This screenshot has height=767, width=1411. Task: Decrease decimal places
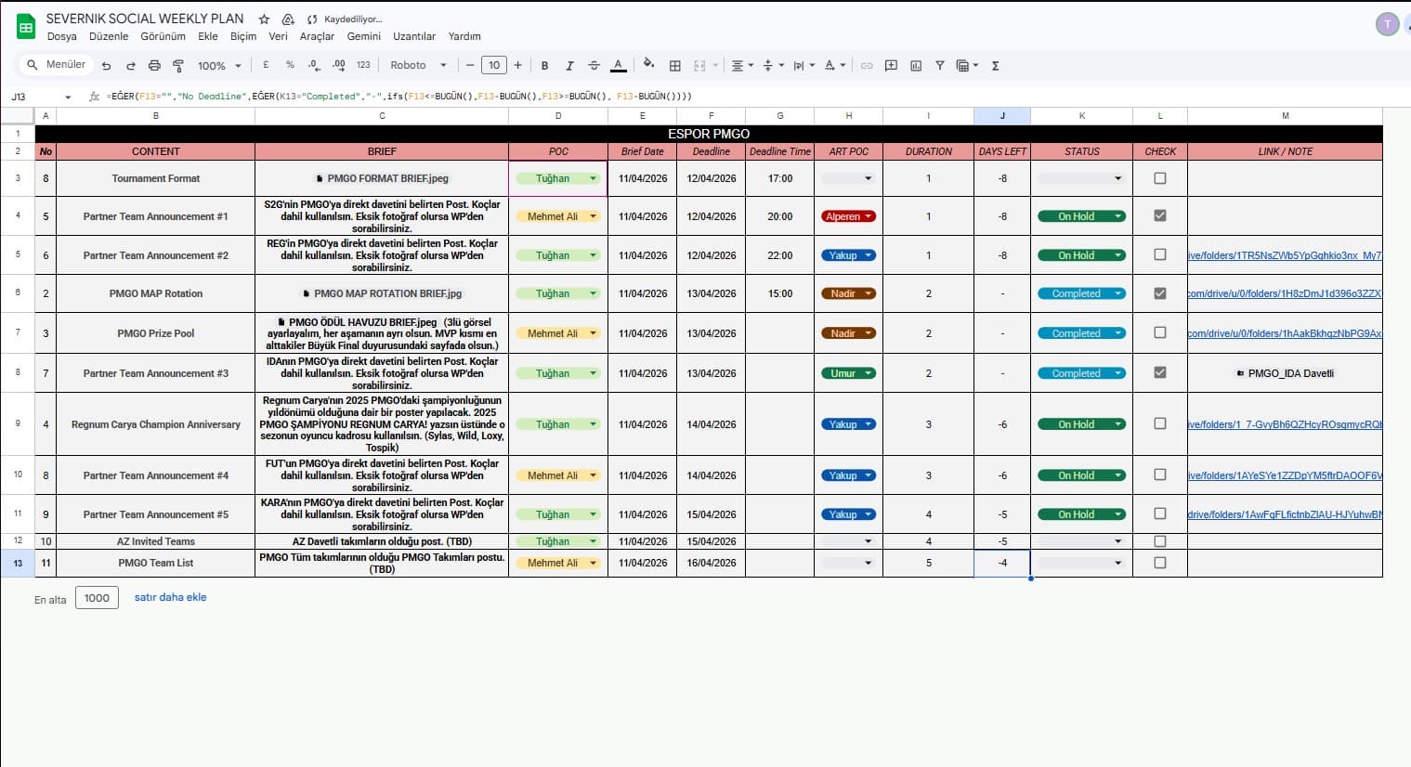[x=314, y=65]
